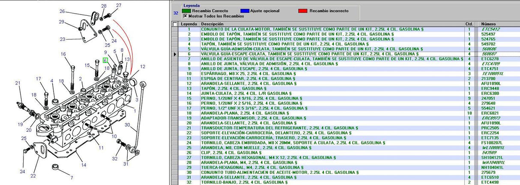Click callout number 7 at the diagram bottom

[72, 178]
